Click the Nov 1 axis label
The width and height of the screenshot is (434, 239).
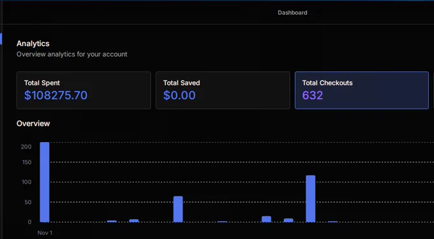click(x=45, y=233)
